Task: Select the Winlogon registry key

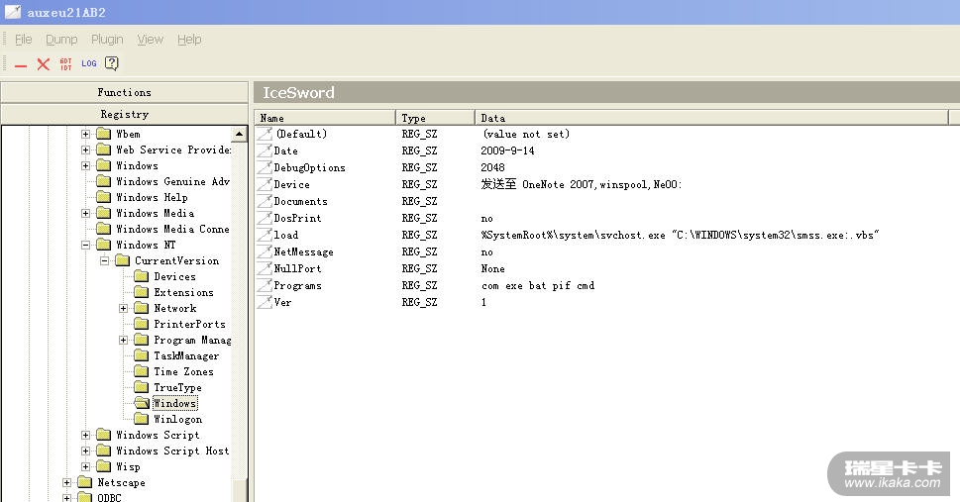Action: (177, 419)
